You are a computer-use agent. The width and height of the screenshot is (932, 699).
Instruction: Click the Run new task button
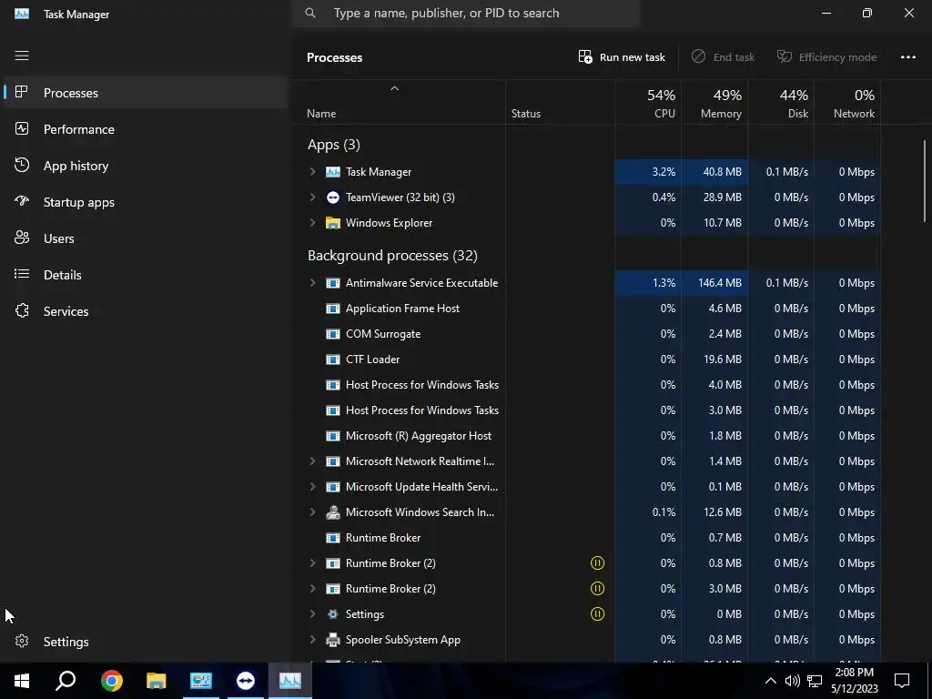pos(622,57)
